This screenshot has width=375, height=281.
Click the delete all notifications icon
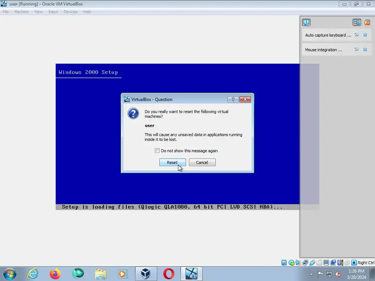pyautogui.click(x=367, y=22)
